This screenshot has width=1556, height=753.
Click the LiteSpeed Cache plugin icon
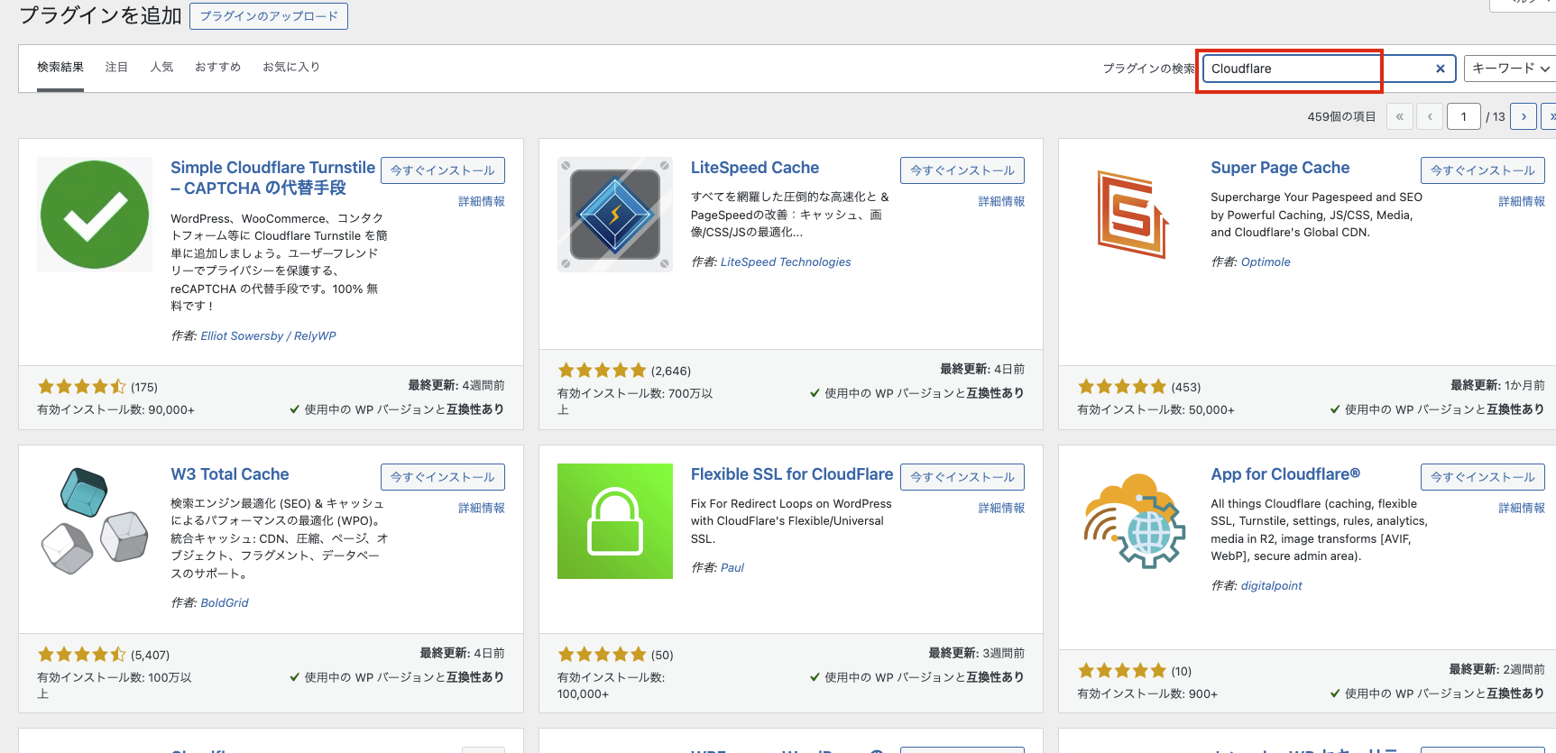[x=615, y=215]
